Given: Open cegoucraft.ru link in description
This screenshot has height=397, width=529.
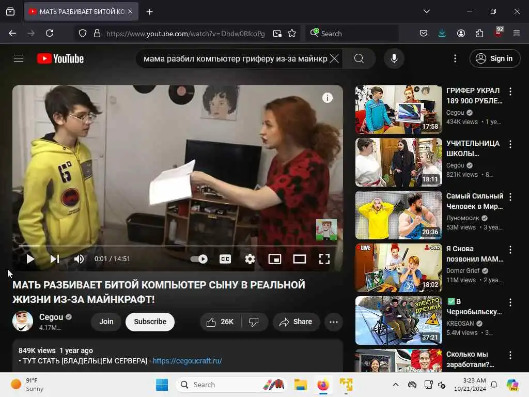Looking at the screenshot, I should pos(187,361).
